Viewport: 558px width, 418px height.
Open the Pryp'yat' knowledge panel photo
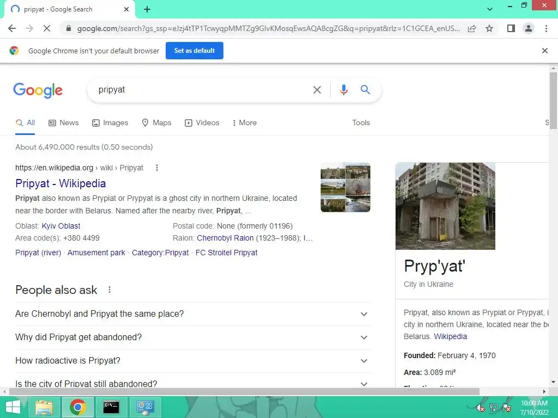pos(445,206)
